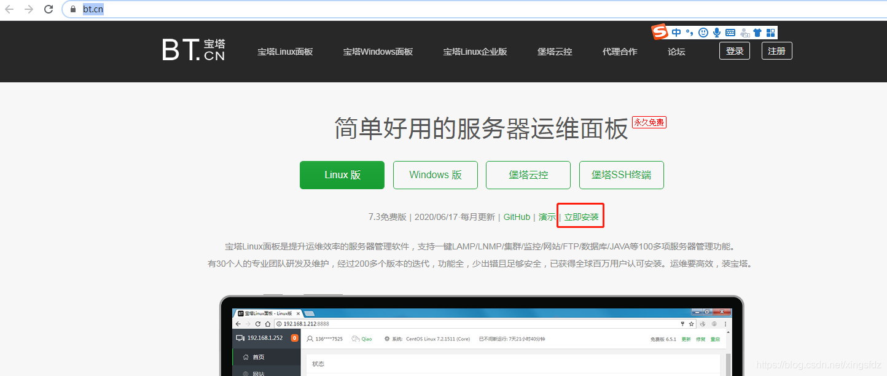Go back using the browser back arrow
887x376 pixels.
tap(10, 9)
